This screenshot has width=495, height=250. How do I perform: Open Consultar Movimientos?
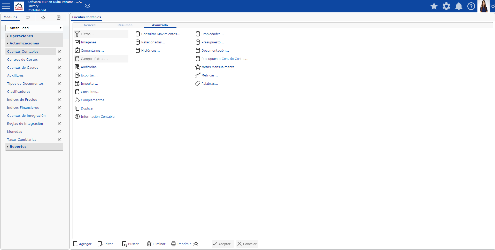[x=158, y=34]
